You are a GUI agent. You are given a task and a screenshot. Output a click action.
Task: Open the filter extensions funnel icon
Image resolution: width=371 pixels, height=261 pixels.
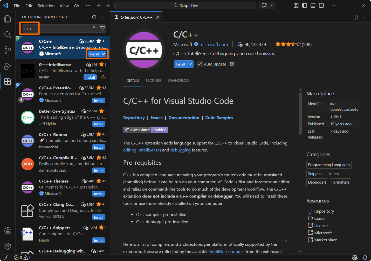pos(102,28)
